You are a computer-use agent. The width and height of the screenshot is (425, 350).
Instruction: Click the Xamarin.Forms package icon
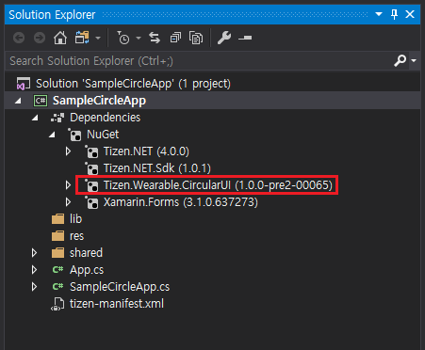tap(91, 202)
